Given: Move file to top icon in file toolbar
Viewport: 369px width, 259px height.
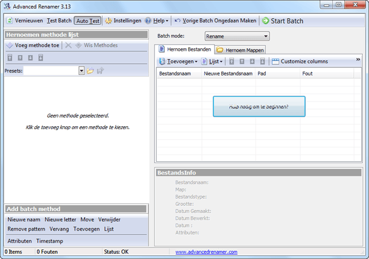Looking at the screenshot, I should pyautogui.click(x=232, y=62).
